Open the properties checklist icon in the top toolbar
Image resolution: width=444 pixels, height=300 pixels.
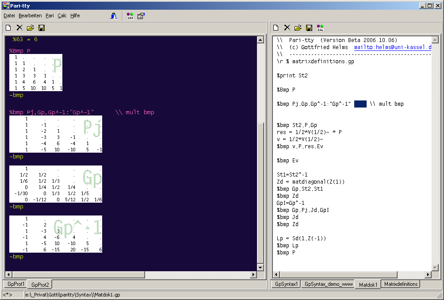(x=141, y=16)
